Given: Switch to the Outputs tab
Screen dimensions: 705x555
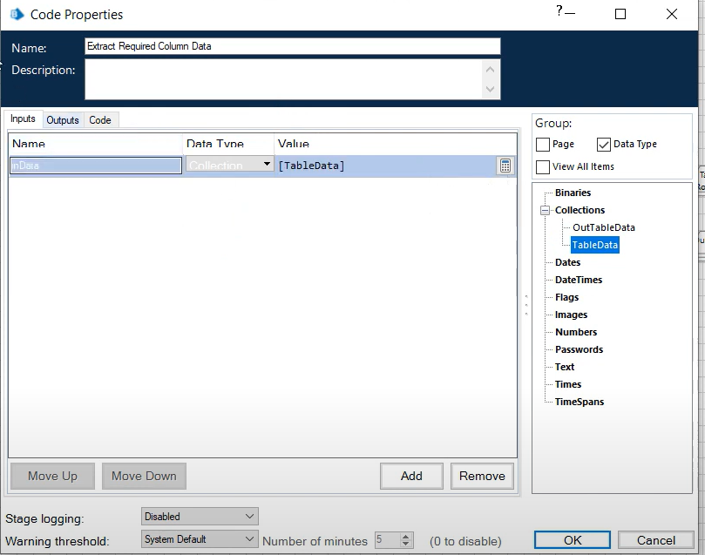Looking at the screenshot, I should (x=63, y=120).
